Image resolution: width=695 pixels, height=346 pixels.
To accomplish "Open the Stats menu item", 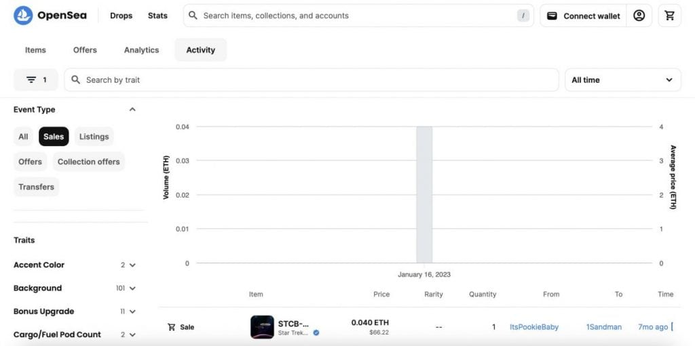I will 157,16.
